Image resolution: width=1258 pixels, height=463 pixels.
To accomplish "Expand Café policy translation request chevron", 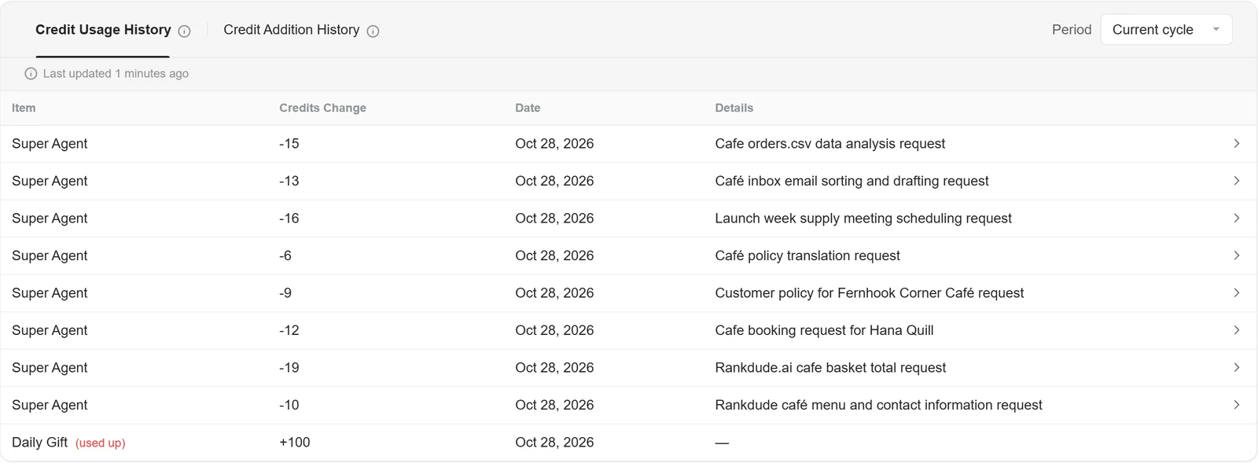I will 1236,255.
